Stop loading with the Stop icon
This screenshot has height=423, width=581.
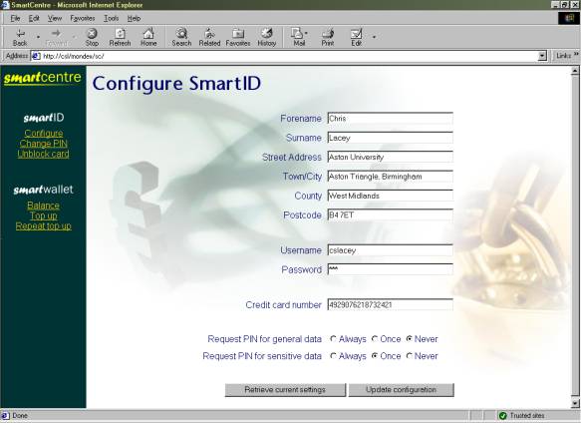click(92, 37)
